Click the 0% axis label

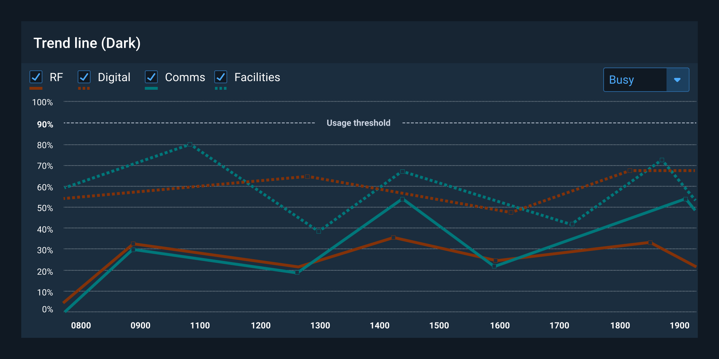coord(47,309)
